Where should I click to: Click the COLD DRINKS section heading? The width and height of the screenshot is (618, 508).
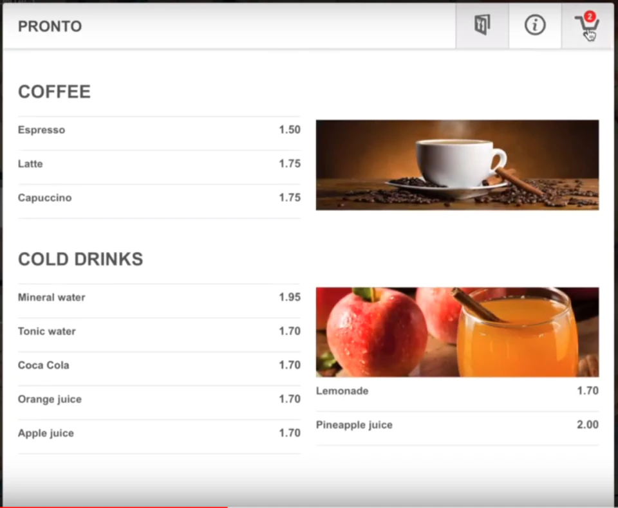coord(80,259)
